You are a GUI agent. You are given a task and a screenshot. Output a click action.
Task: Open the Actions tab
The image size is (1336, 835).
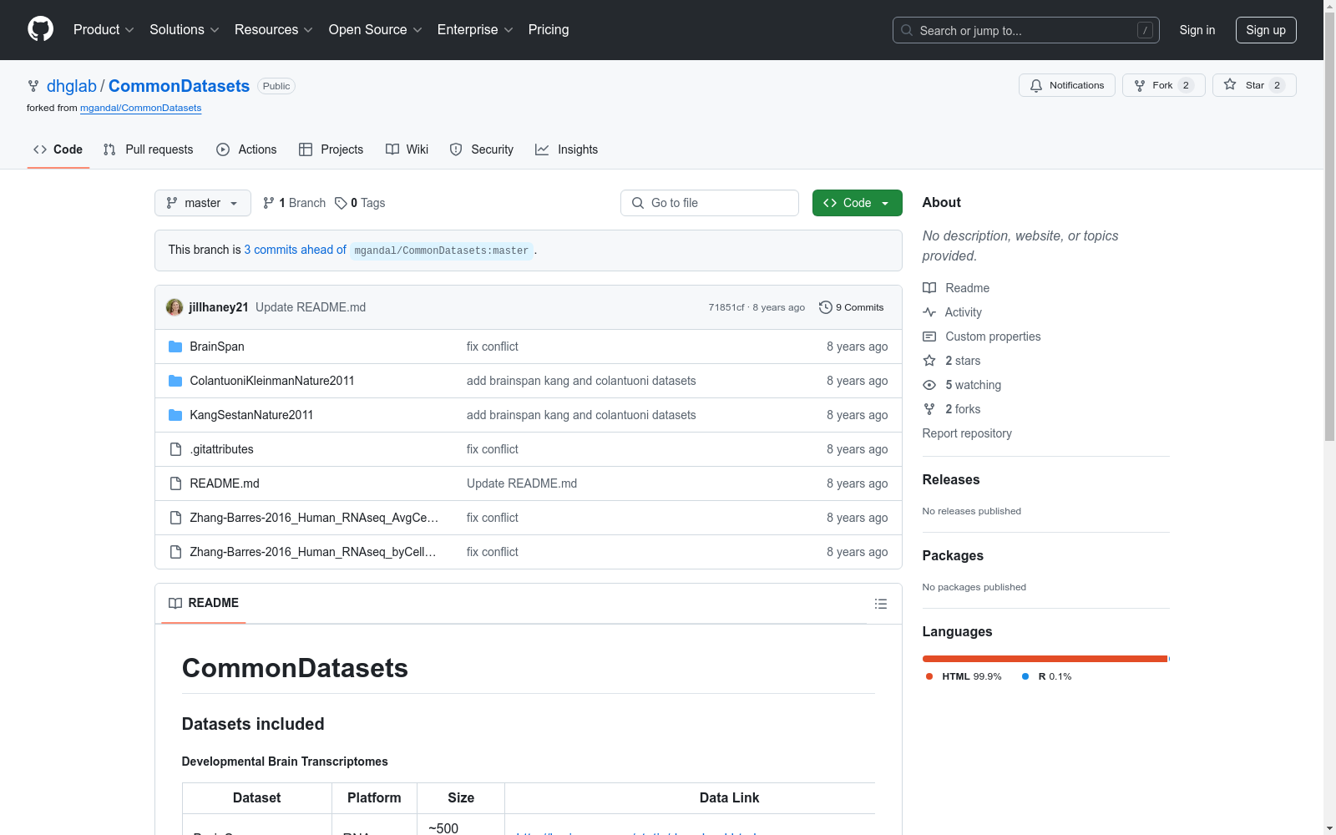(246, 149)
